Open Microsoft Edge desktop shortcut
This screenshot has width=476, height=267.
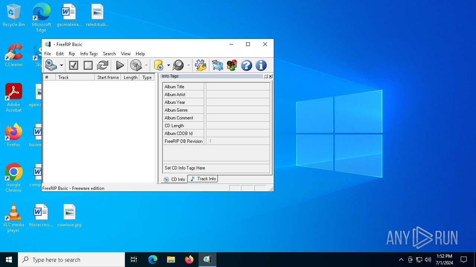click(x=41, y=18)
